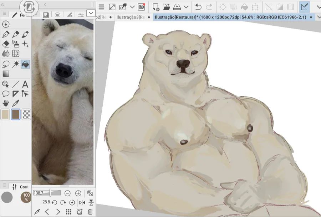Image resolution: width=321 pixels, height=217 pixels.
Task: Select the Lasso selection tool
Action: click(x=6, y=64)
